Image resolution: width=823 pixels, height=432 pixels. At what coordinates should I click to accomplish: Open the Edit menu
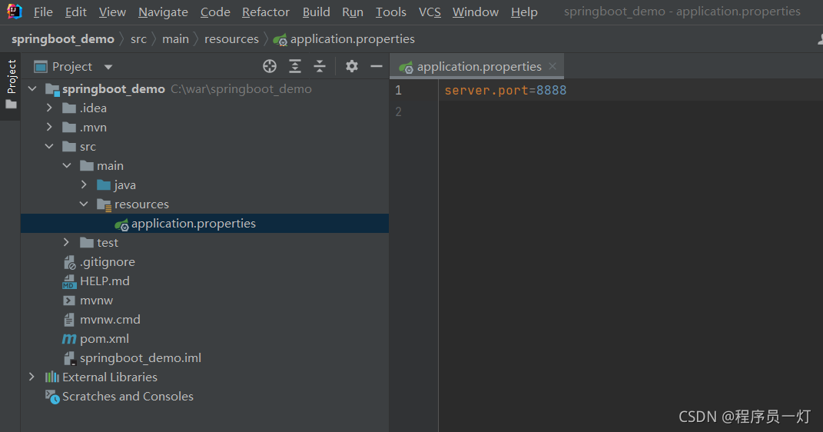(75, 12)
